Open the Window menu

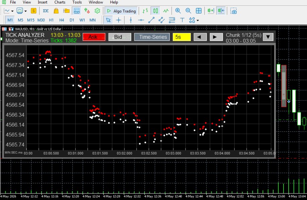click(x=96, y=2)
